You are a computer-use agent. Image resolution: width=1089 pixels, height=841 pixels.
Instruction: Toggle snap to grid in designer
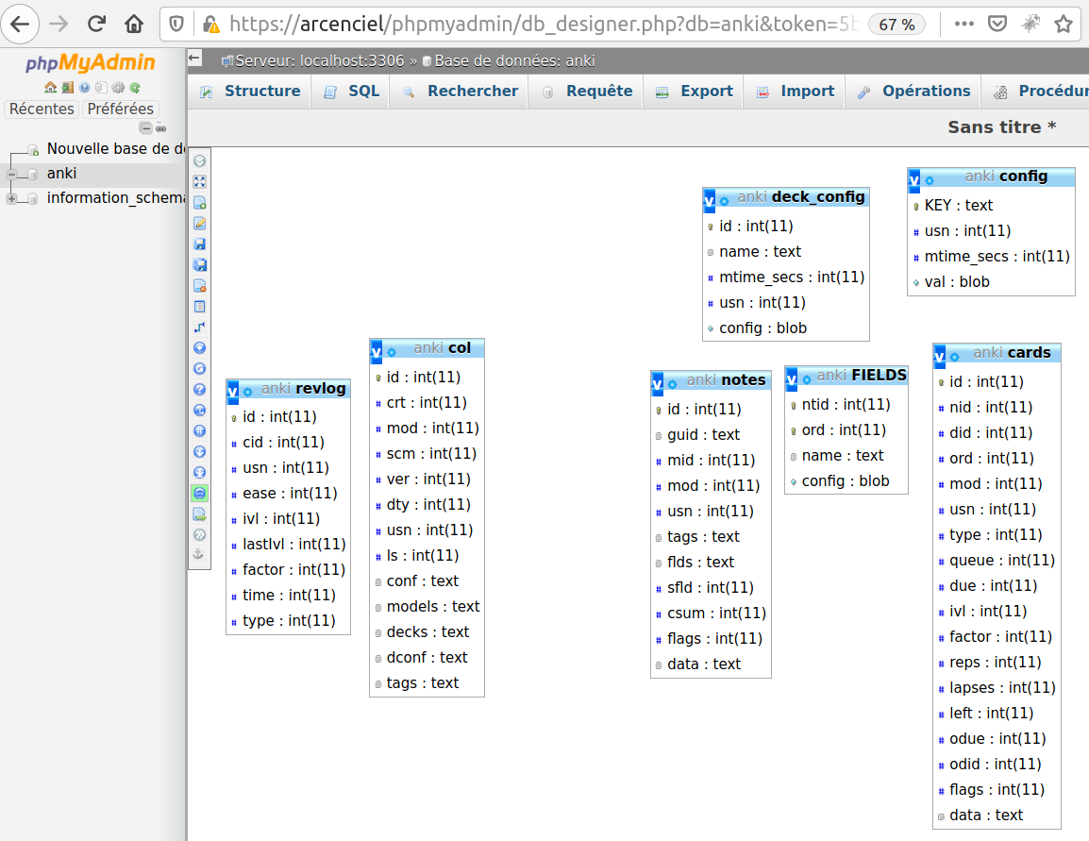click(x=199, y=431)
